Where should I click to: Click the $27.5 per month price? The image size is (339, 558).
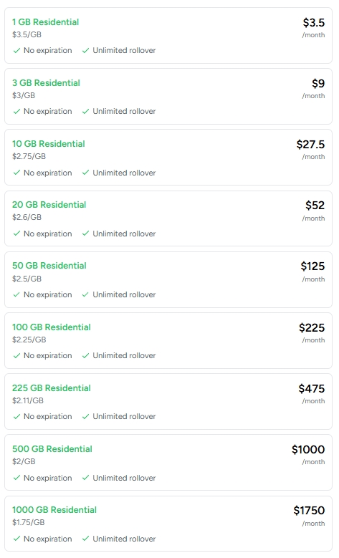[x=310, y=145]
